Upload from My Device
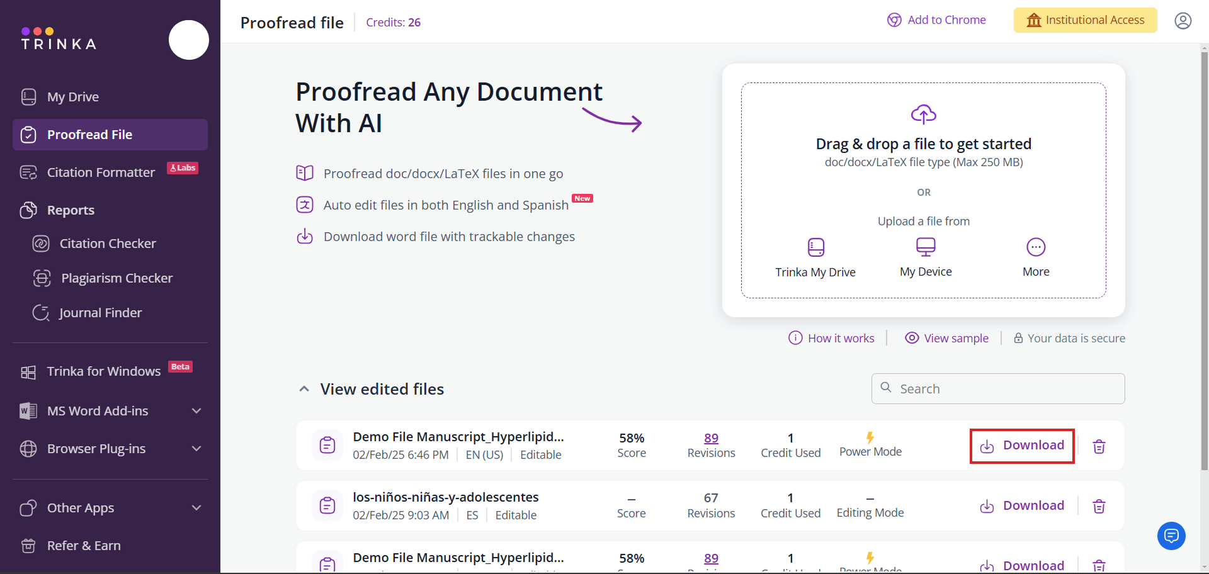 pos(926,258)
